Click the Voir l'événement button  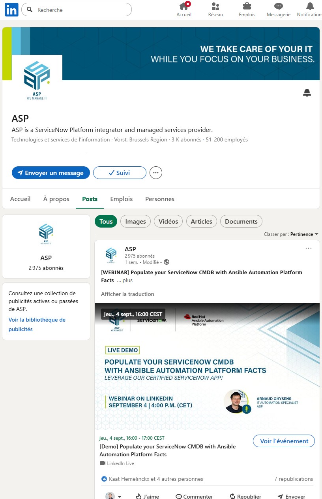point(283,441)
